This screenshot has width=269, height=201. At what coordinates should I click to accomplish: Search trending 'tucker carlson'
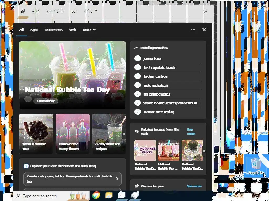(168, 76)
